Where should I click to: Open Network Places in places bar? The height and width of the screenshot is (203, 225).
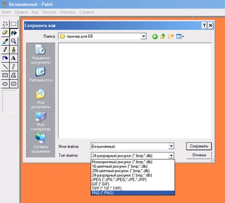click(41, 143)
